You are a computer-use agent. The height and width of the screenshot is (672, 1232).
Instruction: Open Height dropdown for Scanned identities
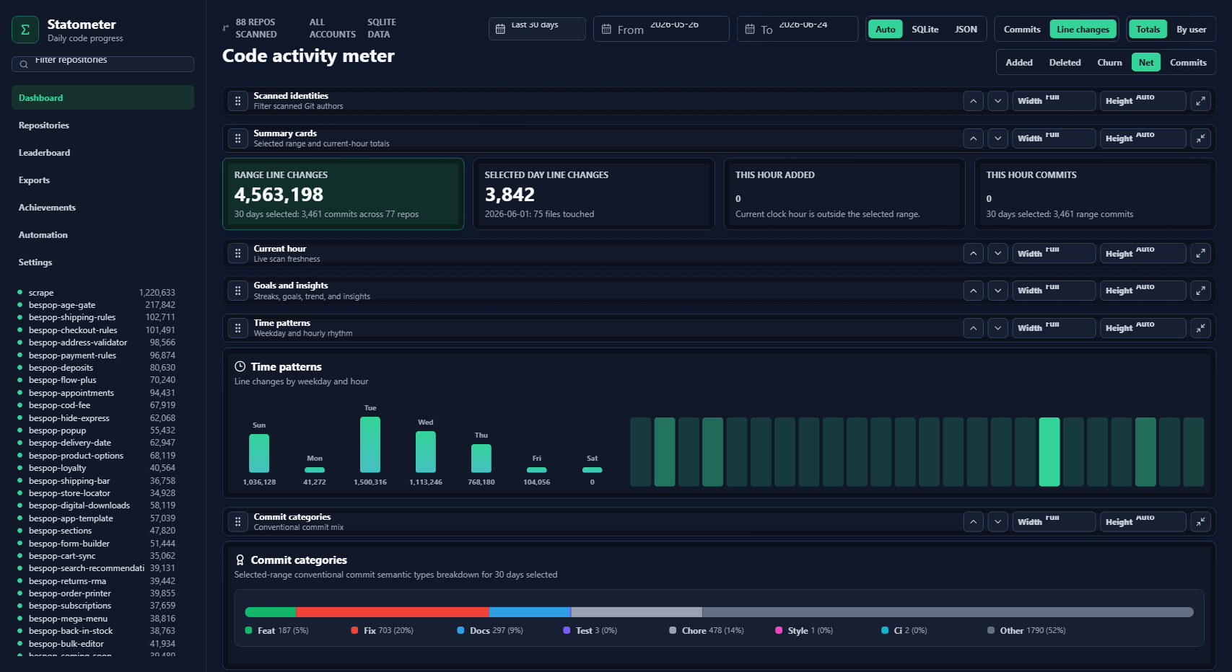1143,101
